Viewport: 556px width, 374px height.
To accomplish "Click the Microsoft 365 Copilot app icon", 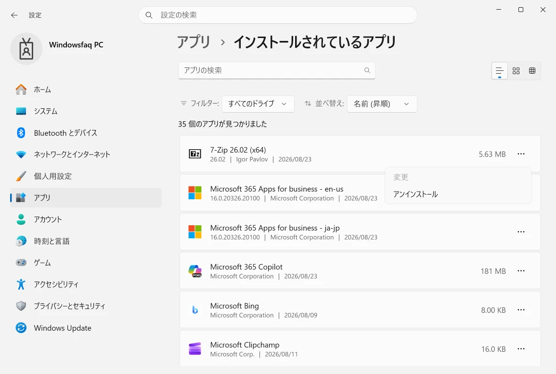I will pos(195,271).
